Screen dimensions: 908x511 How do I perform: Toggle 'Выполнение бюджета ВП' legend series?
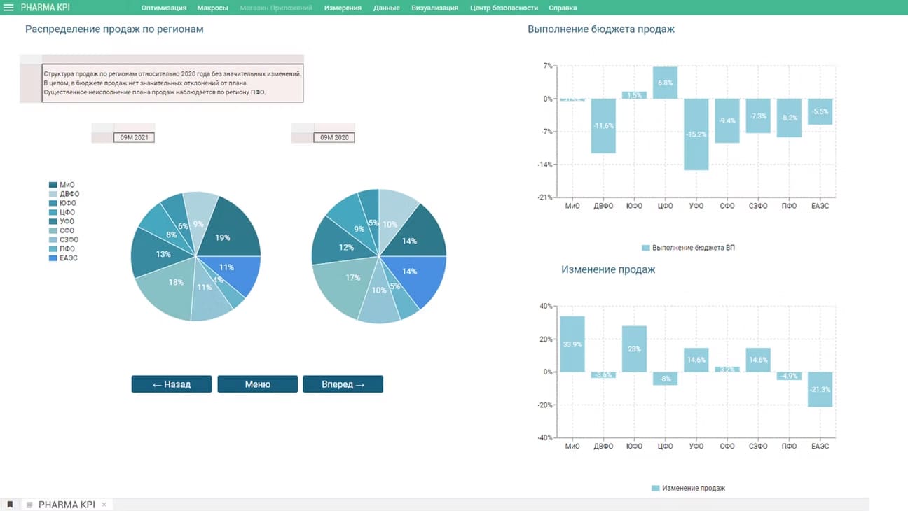(687, 248)
